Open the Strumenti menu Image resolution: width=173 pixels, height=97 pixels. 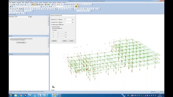point(59,2)
